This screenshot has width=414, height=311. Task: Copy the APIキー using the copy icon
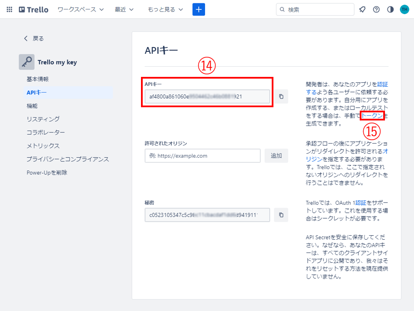click(281, 97)
